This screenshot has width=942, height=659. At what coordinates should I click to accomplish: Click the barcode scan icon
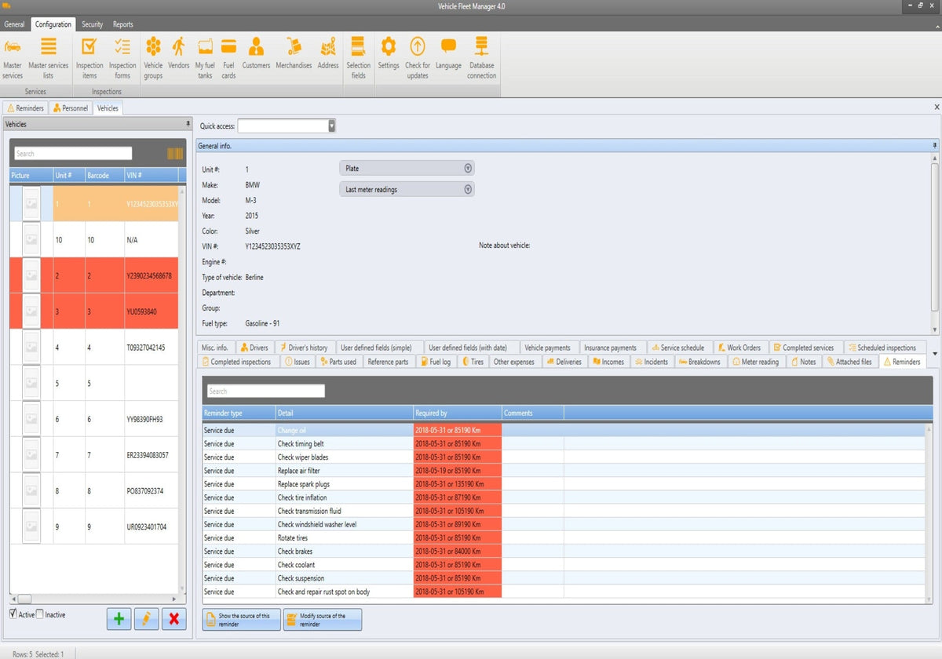point(175,154)
